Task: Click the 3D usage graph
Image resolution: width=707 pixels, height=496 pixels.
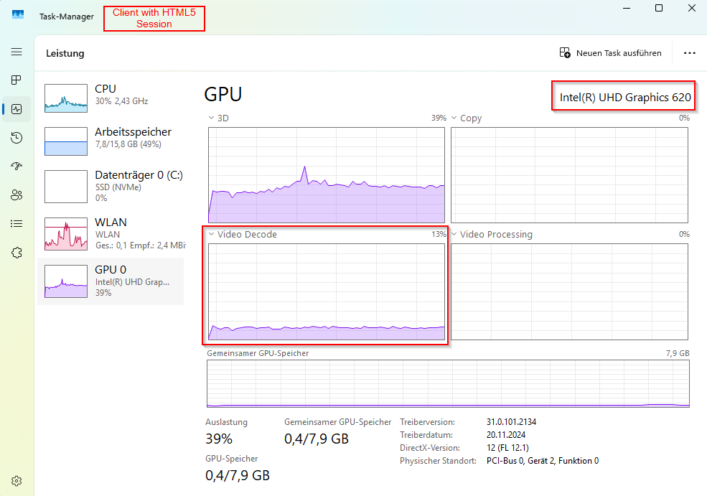Action: [x=327, y=175]
